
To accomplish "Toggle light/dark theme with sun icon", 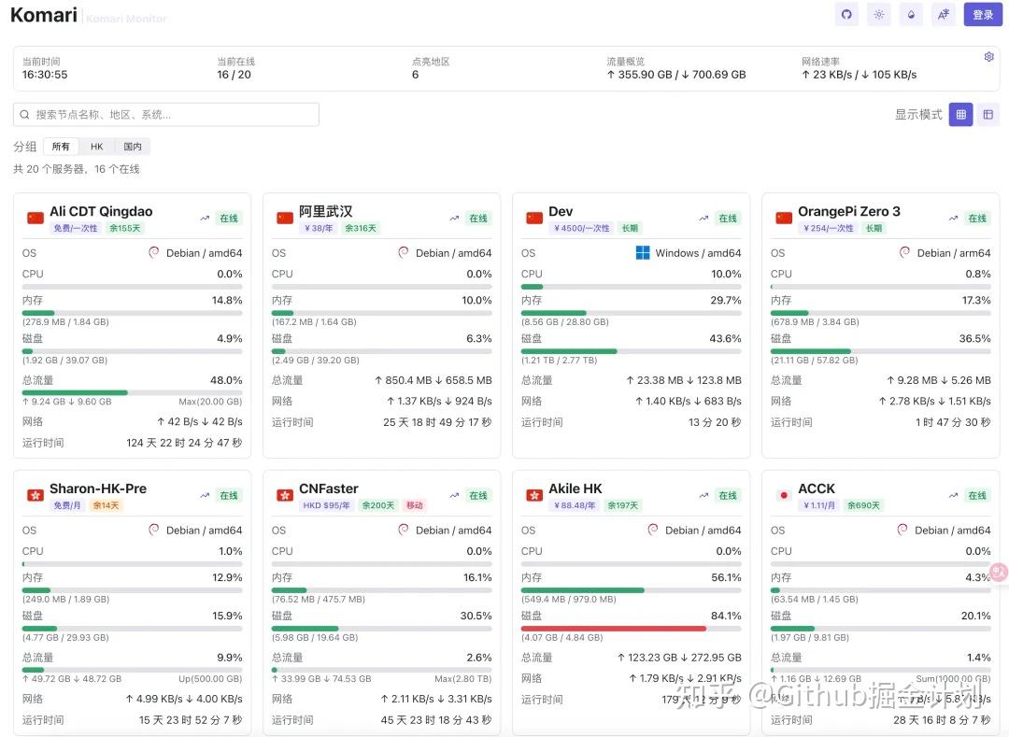I will [x=878, y=15].
